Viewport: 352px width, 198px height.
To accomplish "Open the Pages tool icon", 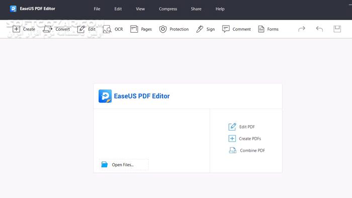I will coord(134,29).
